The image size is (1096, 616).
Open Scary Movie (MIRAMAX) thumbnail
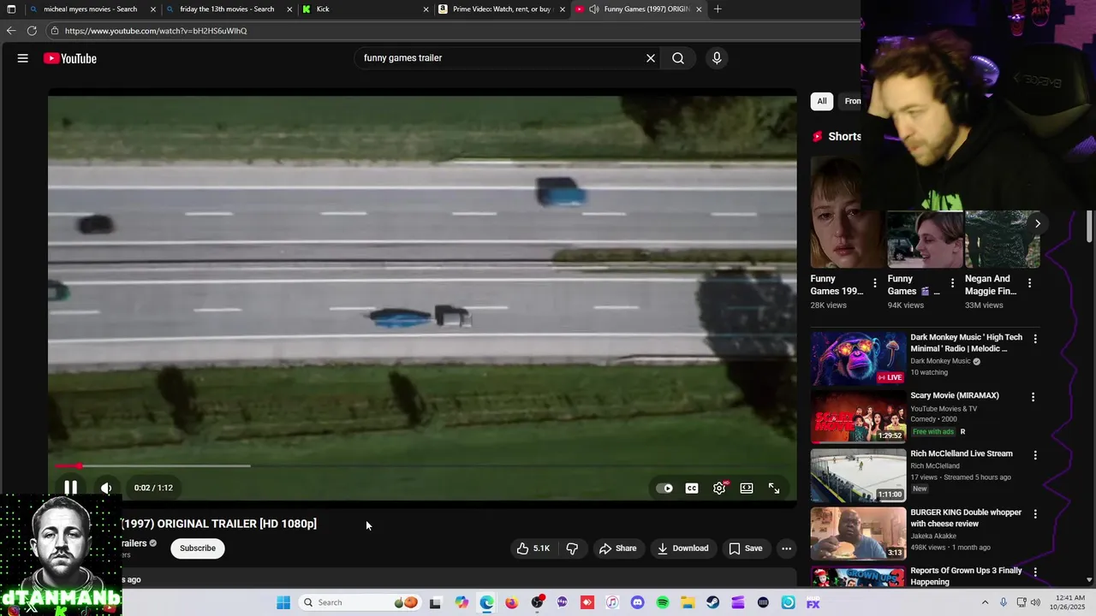858,417
